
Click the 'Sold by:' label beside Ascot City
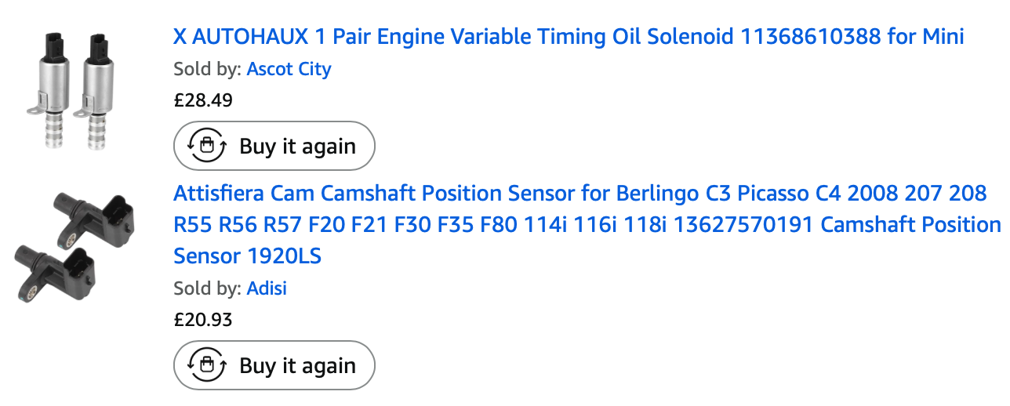pyautogui.click(x=207, y=69)
